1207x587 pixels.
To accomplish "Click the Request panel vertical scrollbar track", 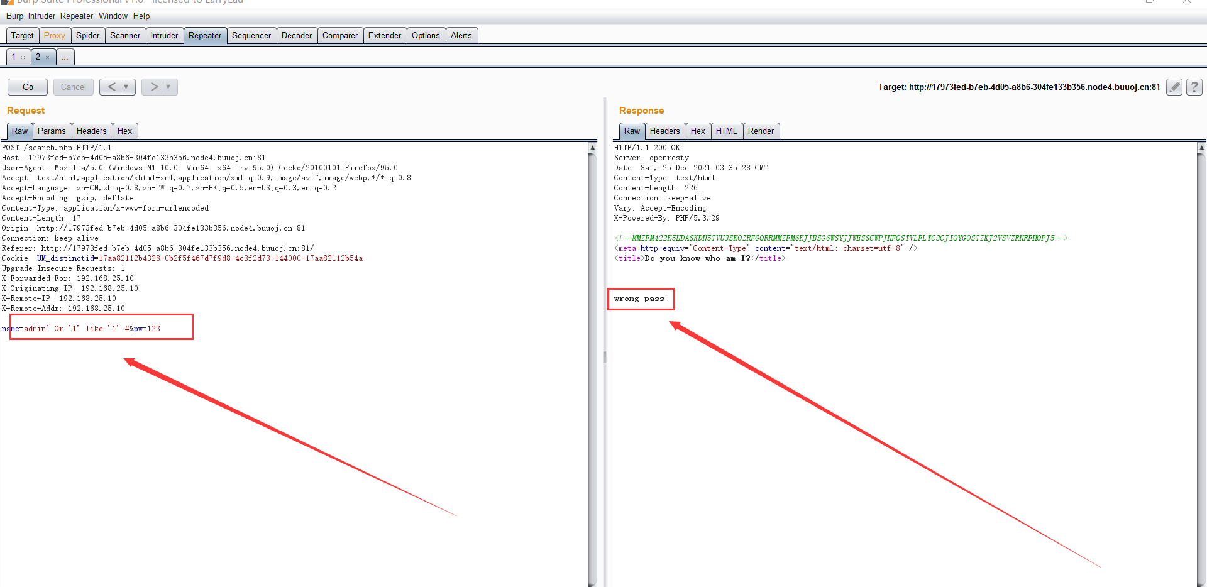I will point(592,371).
